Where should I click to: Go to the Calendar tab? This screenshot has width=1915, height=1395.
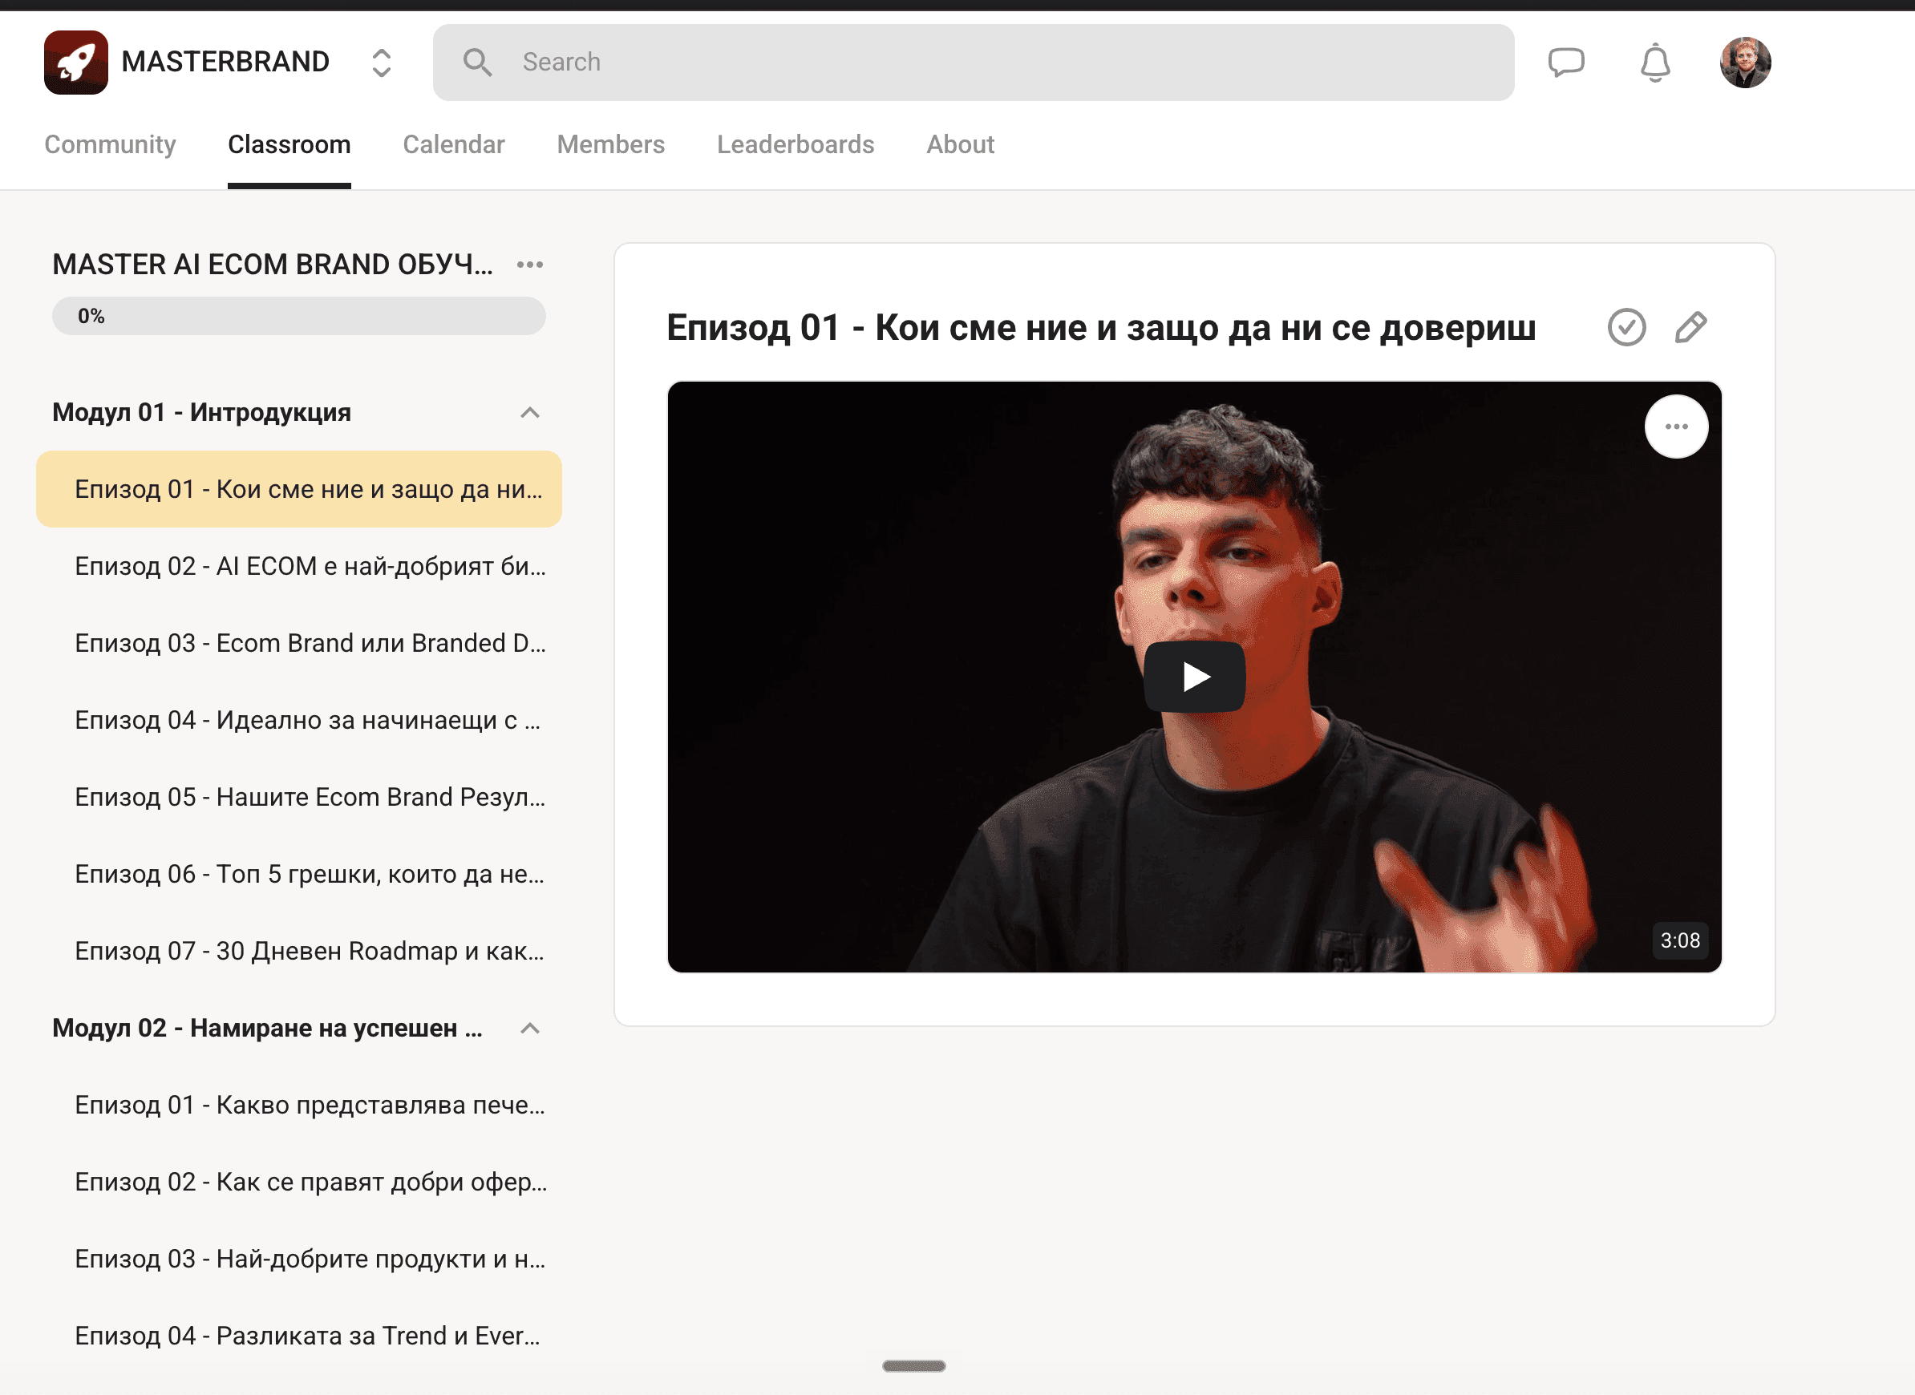pyautogui.click(x=454, y=144)
